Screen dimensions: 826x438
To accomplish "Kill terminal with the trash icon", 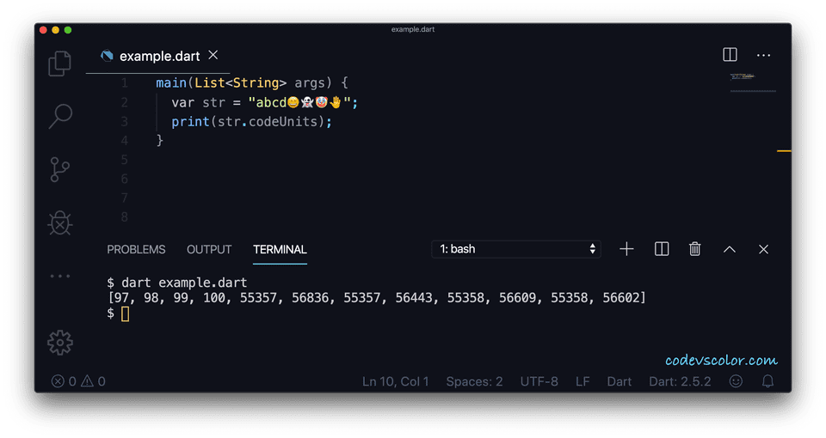I will [x=695, y=249].
